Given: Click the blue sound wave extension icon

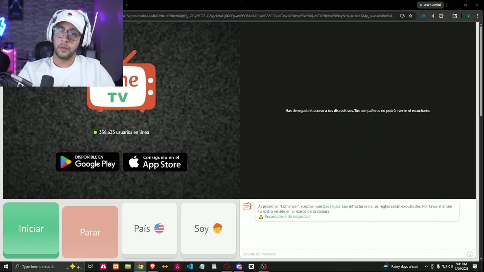Looking at the screenshot, I should pyautogui.click(x=423, y=16).
